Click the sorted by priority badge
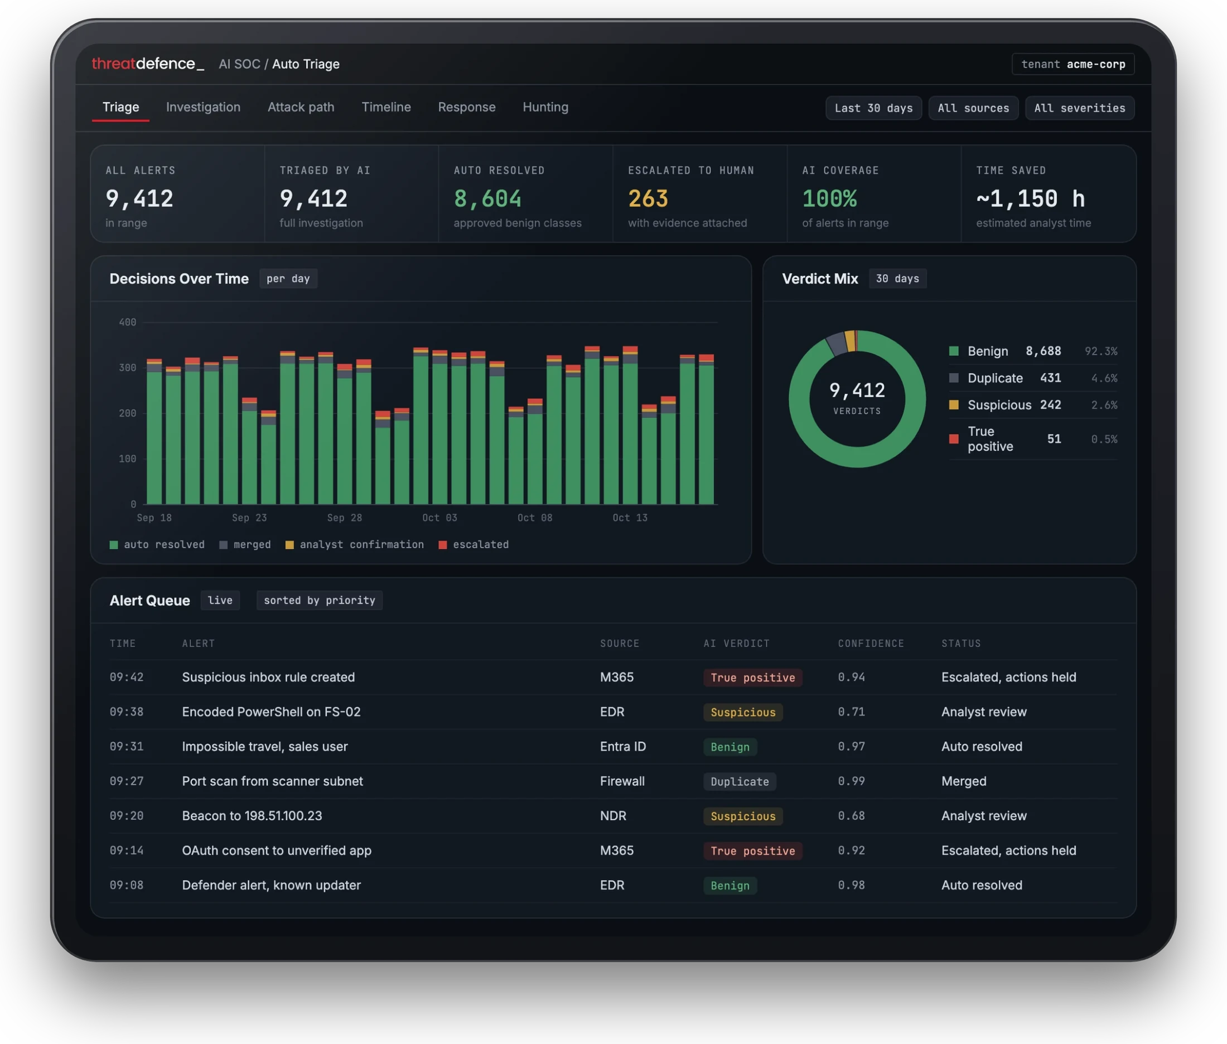Image resolution: width=1227 pixels, height=1044 pixels. [x=319, y=600]
